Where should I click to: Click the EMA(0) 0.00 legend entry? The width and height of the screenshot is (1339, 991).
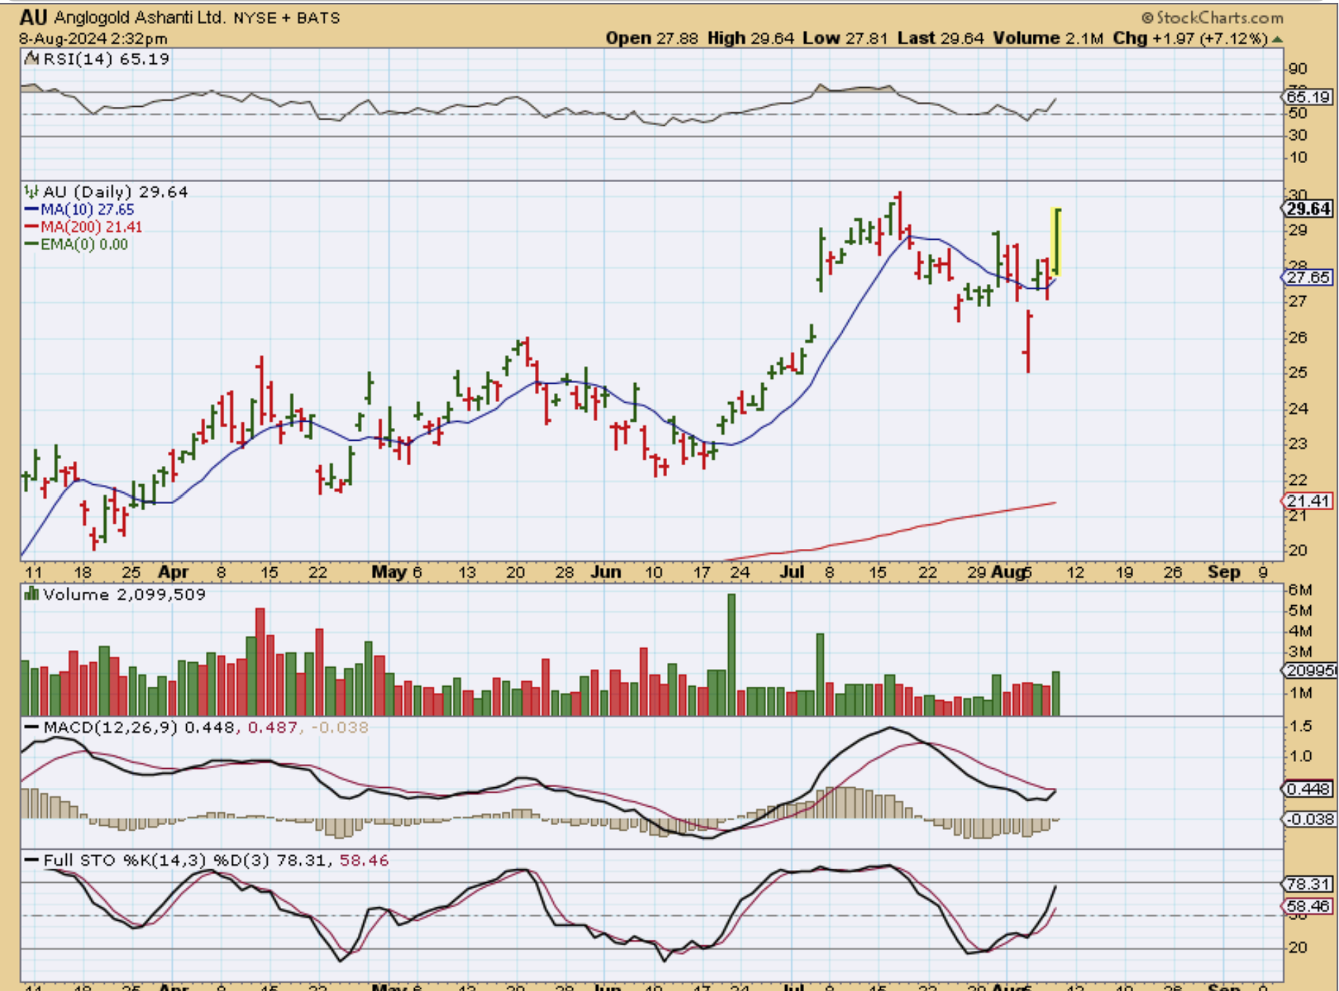pyautogui.click(x=84, y=245)
